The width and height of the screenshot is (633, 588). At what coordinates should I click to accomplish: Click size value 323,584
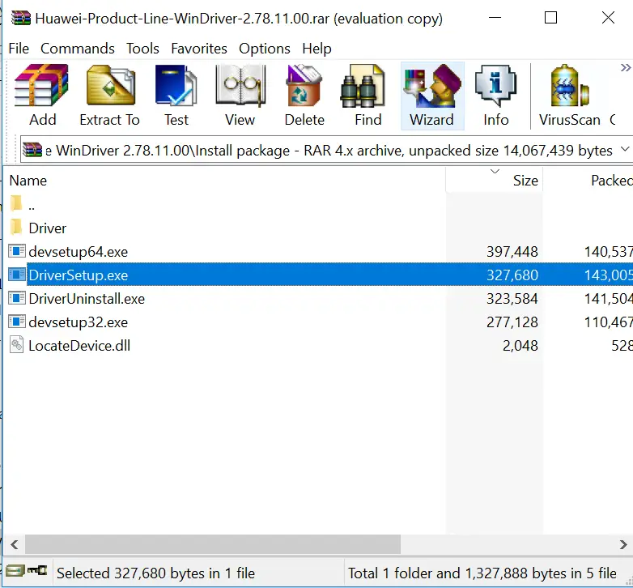point(512,298)
